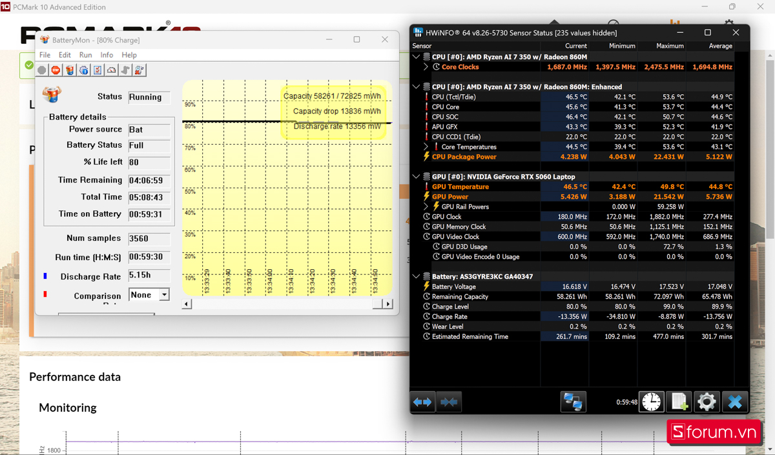Select the CPU (Tctl/Tdie) row
Viewport: 775px width, 455px height.
tap(579, 97)
